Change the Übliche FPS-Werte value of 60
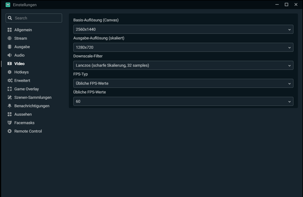303x197 pixels. pyautogui.click(x=183, y=101)
